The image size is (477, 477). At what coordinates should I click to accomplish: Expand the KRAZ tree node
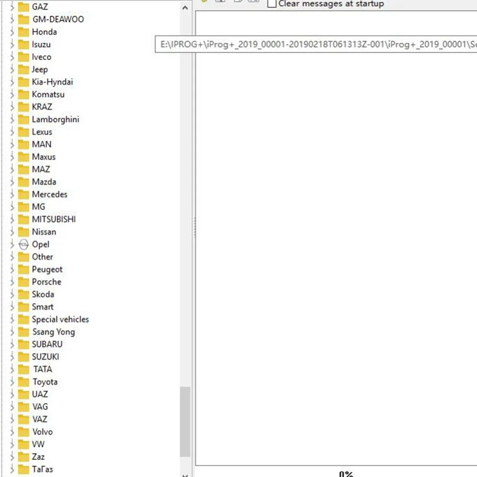(x=12, y=107)
